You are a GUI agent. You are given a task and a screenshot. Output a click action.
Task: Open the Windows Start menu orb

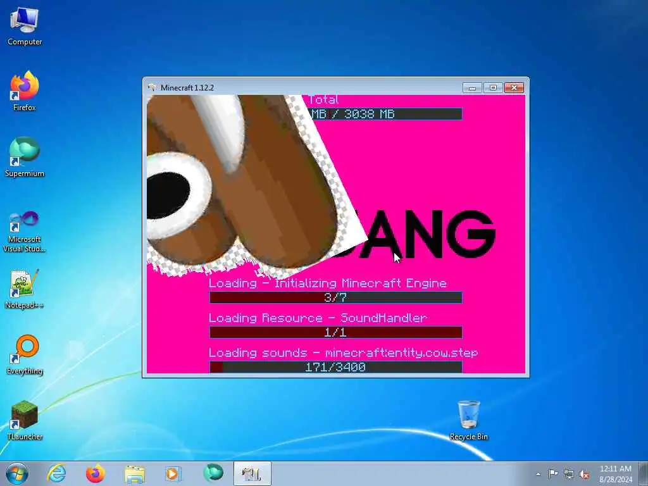tap(17, 473)
